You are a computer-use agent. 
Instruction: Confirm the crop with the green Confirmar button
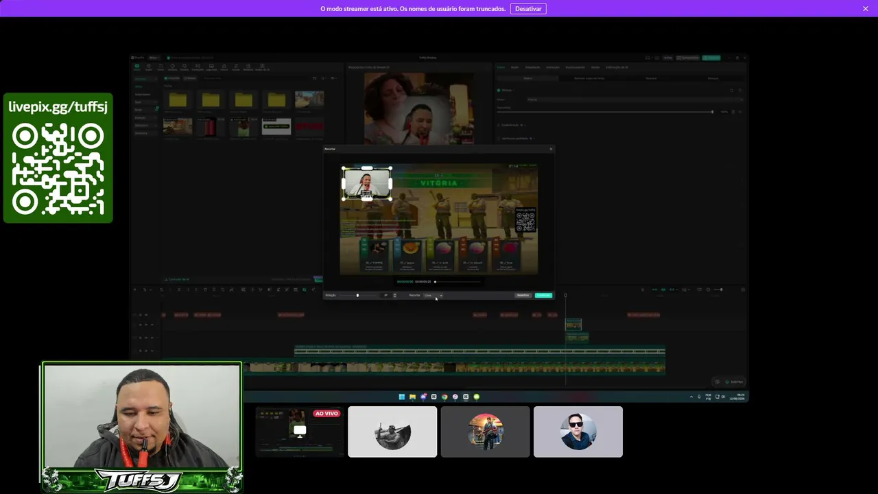tap(543, 296)
